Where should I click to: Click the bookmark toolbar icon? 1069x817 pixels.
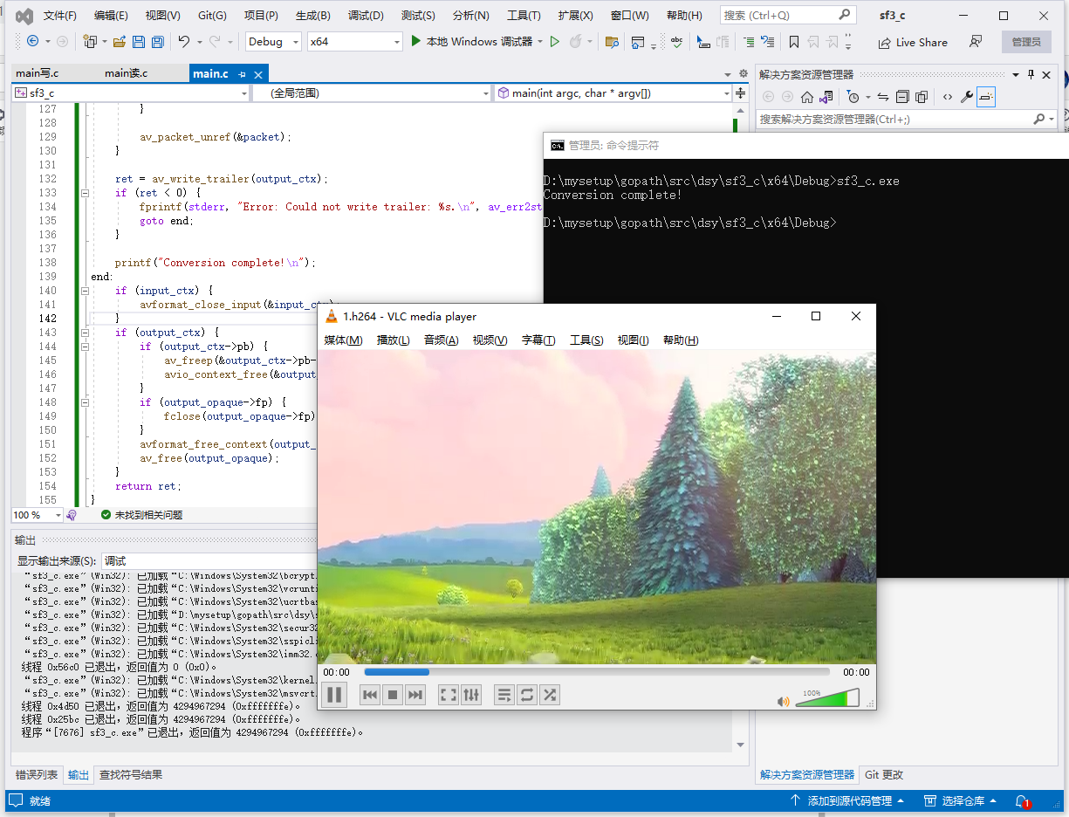click(793, 41)
